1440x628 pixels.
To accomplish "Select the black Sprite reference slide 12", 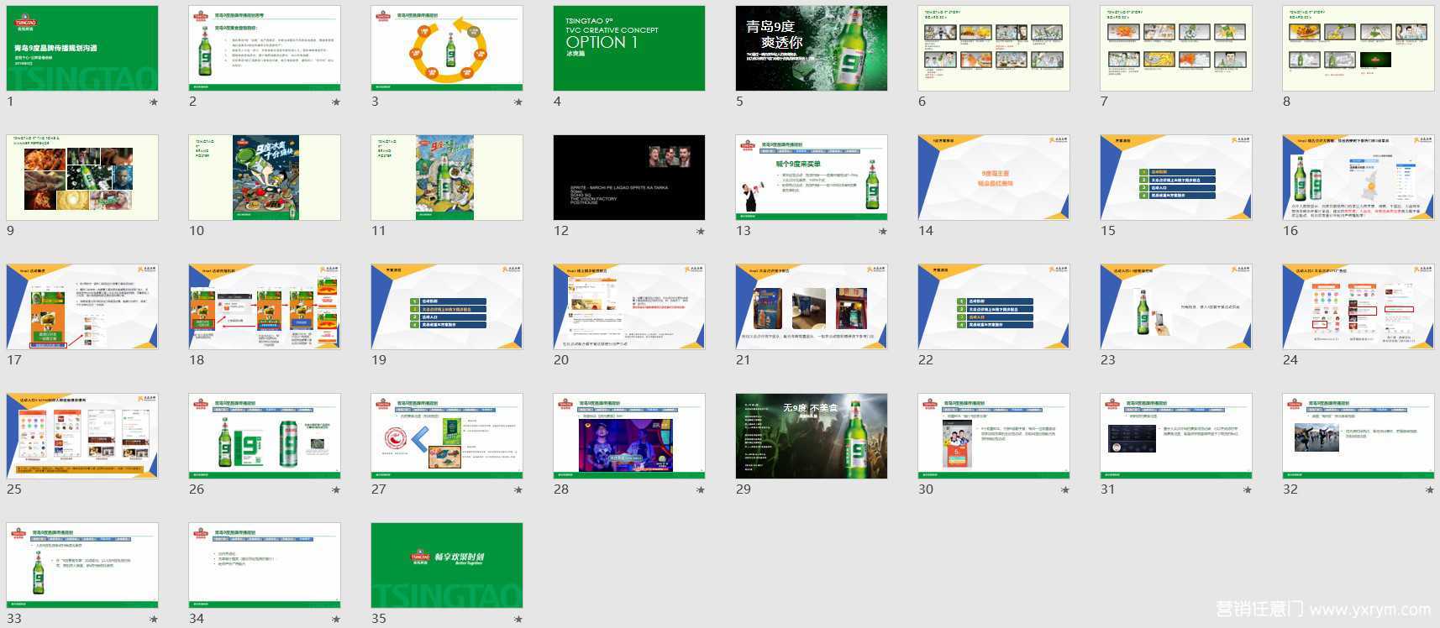I will [x=629, y=178].
